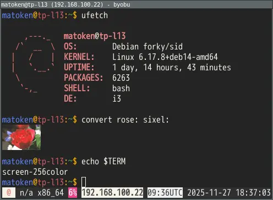Click the clock '18:37:03' in status bar

(x=253, y=193)
